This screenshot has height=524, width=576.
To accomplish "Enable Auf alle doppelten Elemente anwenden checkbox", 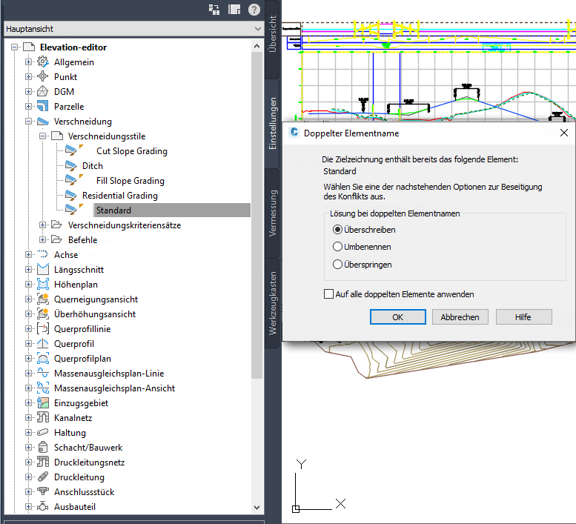I will [328, 293].
